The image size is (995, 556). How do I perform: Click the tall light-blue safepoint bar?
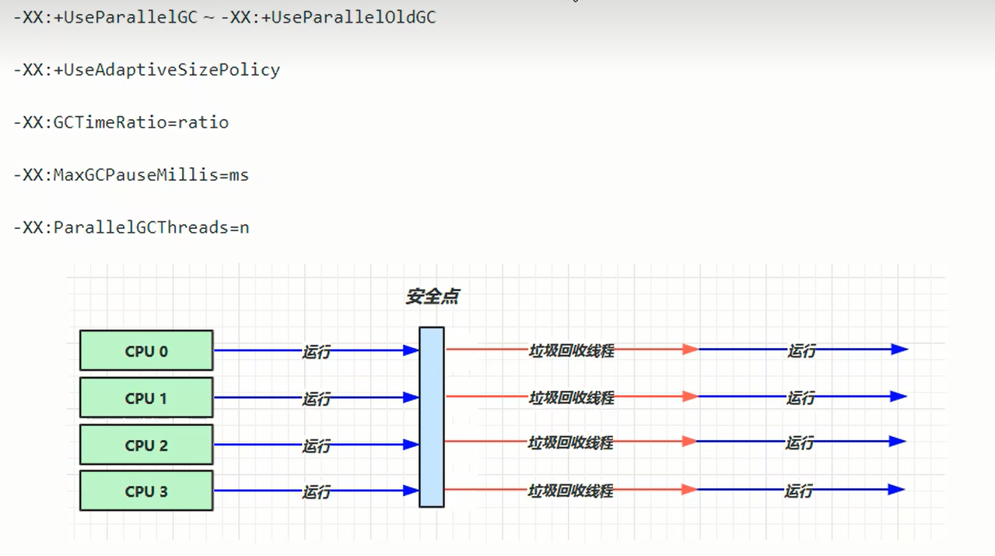[x=432, y=417]
